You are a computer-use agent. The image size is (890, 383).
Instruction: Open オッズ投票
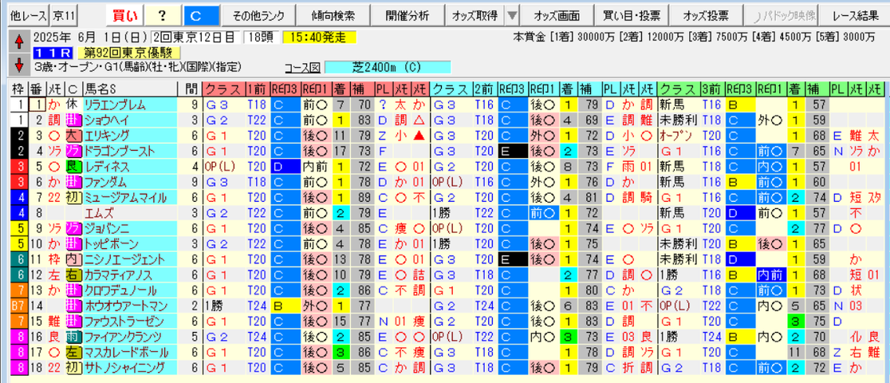[706, 16]
